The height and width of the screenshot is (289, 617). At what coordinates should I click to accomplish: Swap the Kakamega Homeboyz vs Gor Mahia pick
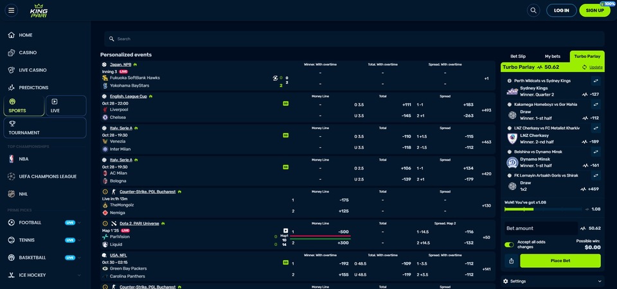(596, 104)
